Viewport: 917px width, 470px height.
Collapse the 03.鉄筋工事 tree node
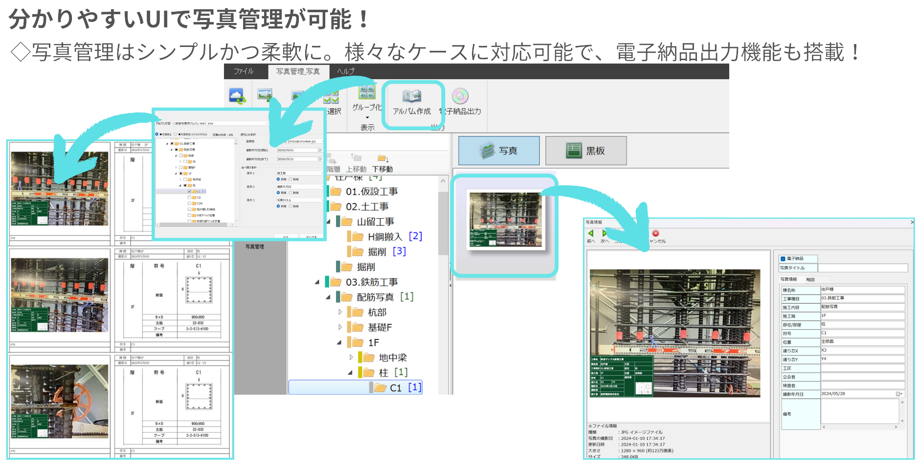317,282
